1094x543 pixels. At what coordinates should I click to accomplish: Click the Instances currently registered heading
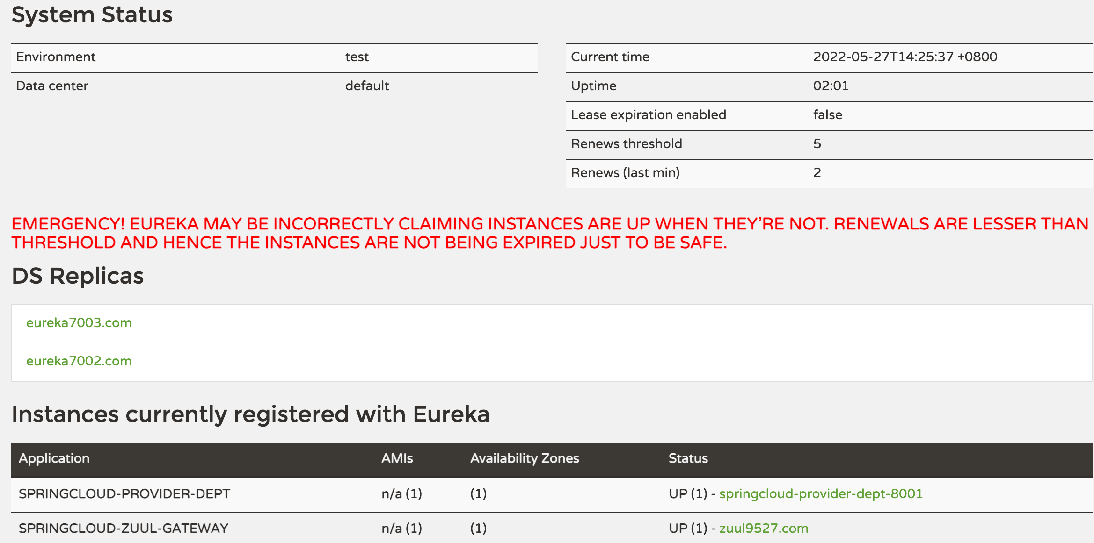250,414
